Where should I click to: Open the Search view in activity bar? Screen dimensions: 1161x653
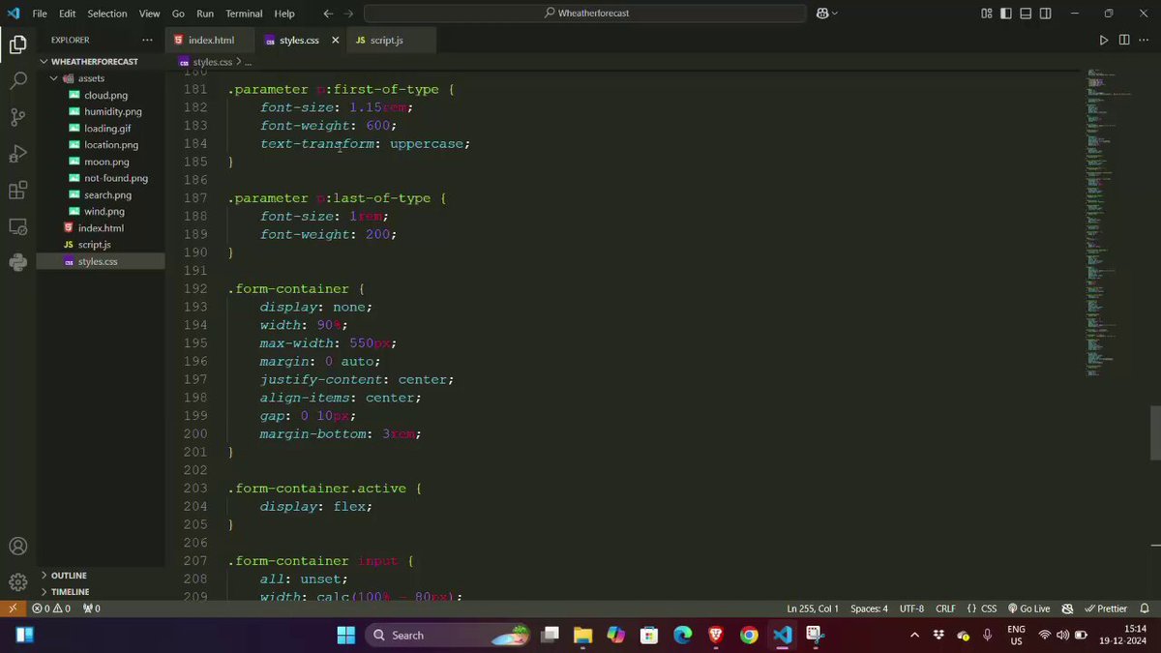[x=17, y=81]
